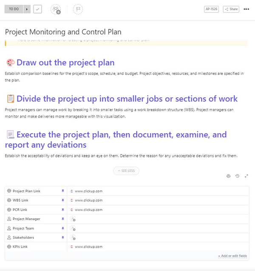Screen dimensions: 255x271
Task: Collapse description with SEE LESS
Action: (x=126, y=171)
